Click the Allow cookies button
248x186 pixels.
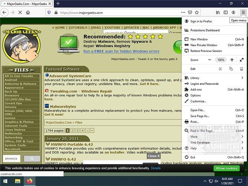227,168
